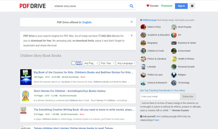Open the Any Language dropdown

pyautogui.click(x=126, y=63)
